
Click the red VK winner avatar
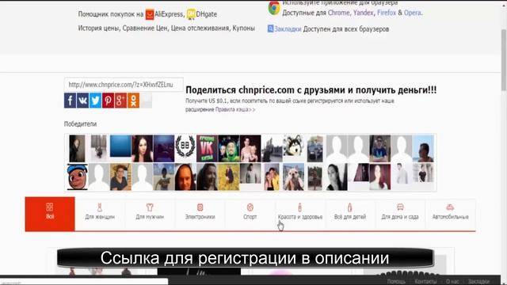tap(207, 148)
